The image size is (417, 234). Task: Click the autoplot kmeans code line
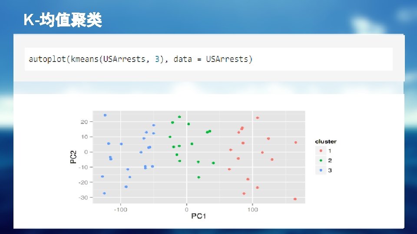pyautogui.click(x=140, y=59)
